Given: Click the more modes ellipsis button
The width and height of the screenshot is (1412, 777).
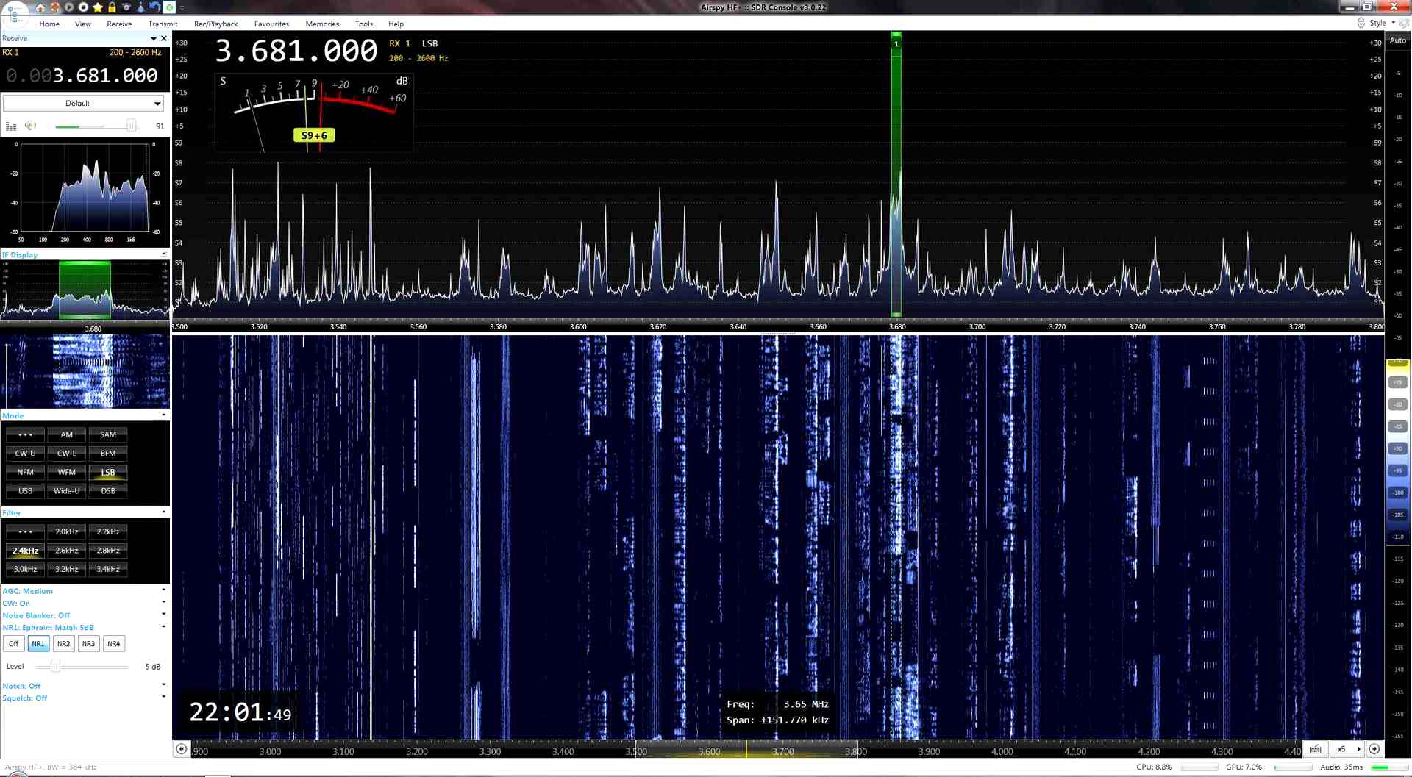Looking at the screenshot, I should click(25, 434).
